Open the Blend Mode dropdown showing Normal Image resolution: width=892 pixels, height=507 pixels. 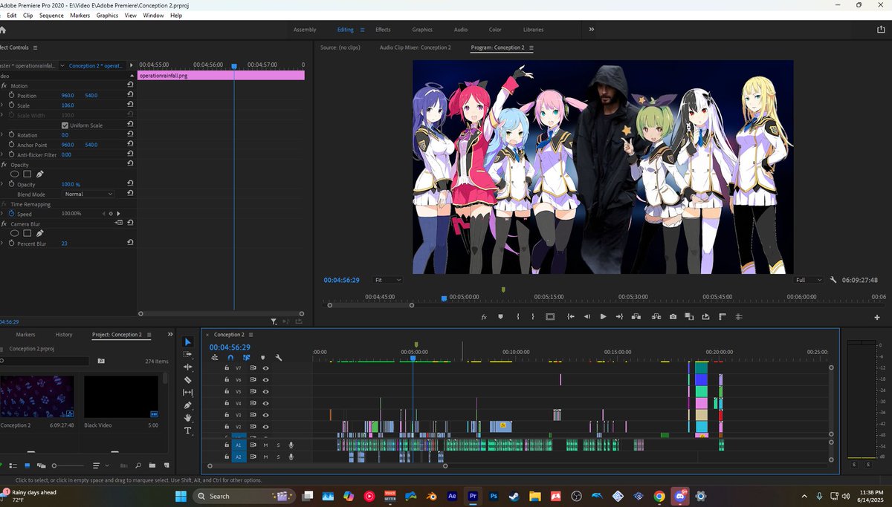87,194
